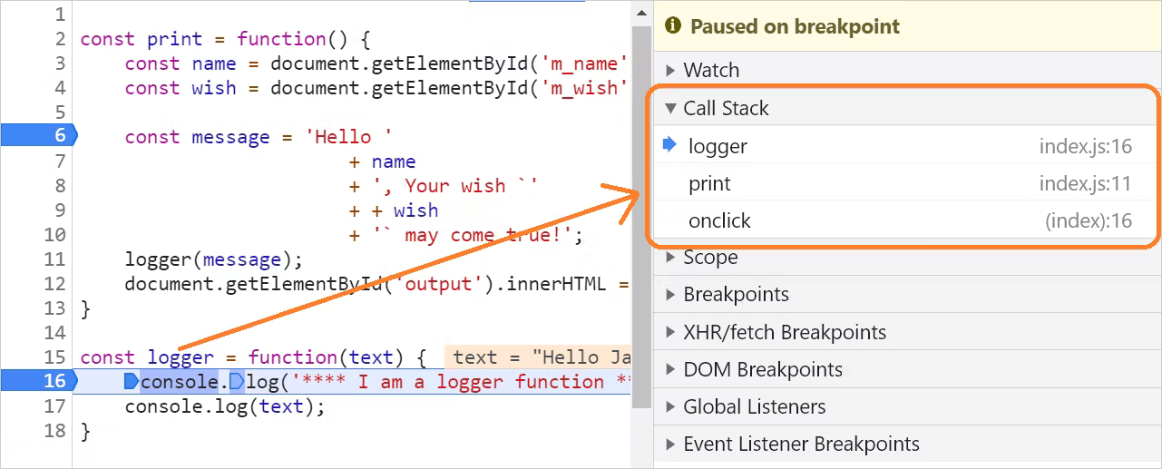Click 'const print = function() {' text
The width and height of the screenshot is (1162, 469).
pyautogui.click(x=225, y=39)
